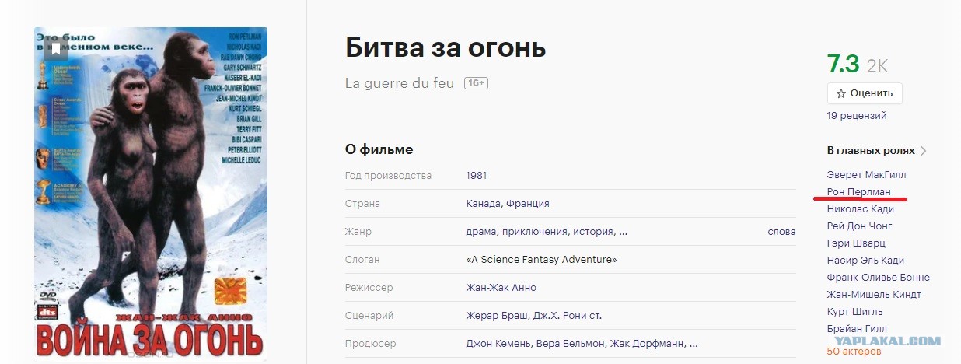The height and width of the screenshot is (364, 961).
Task: Open director Жан-Жак Анно page
Action: coord(501,288)
